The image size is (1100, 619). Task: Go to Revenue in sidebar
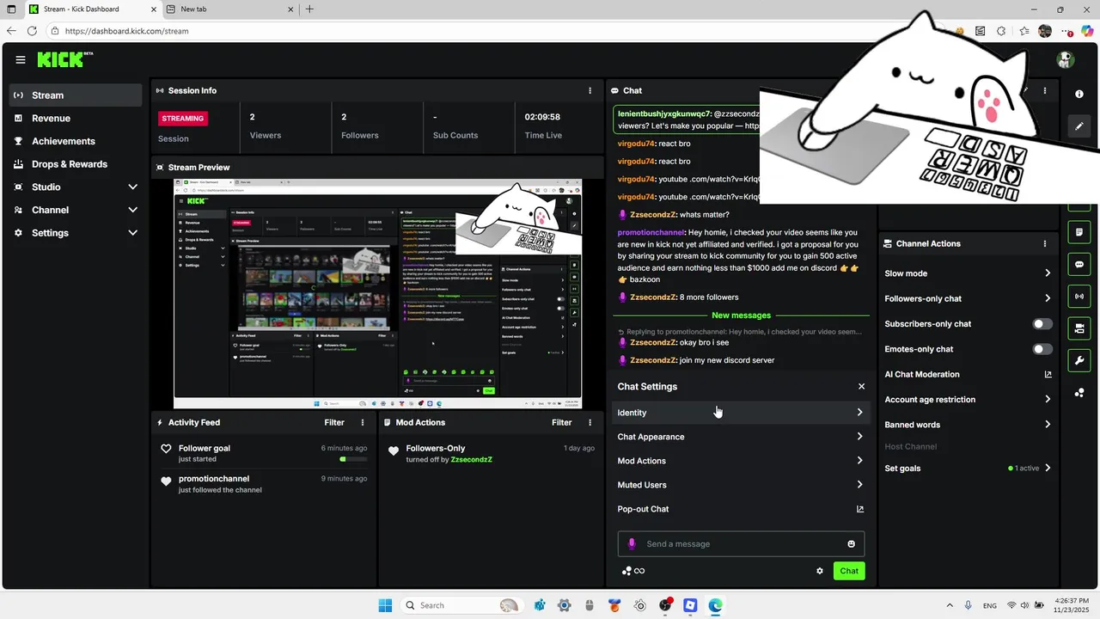click(x=76, y=119)
